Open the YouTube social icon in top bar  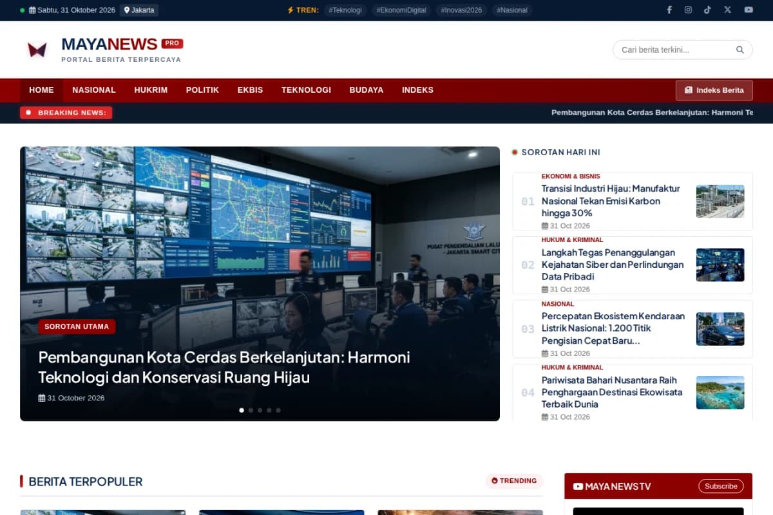(749, 10)
